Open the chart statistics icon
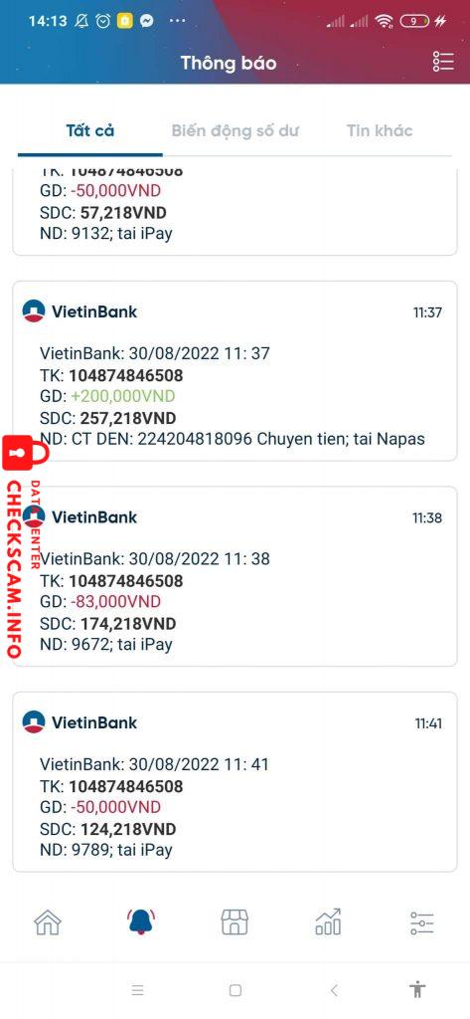470x1019 pixels. pos(328,921)
